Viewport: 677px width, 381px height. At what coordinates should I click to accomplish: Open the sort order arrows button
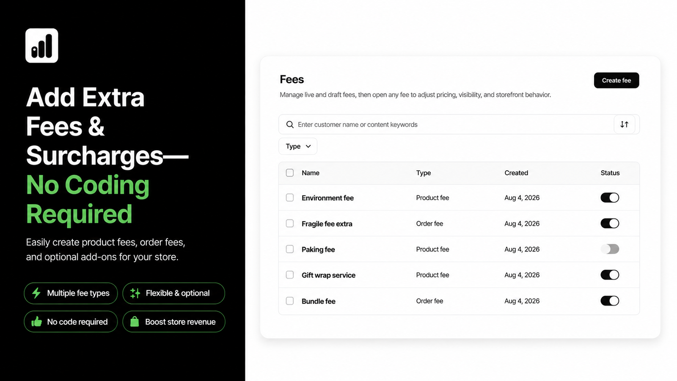[x=625, y=124]
